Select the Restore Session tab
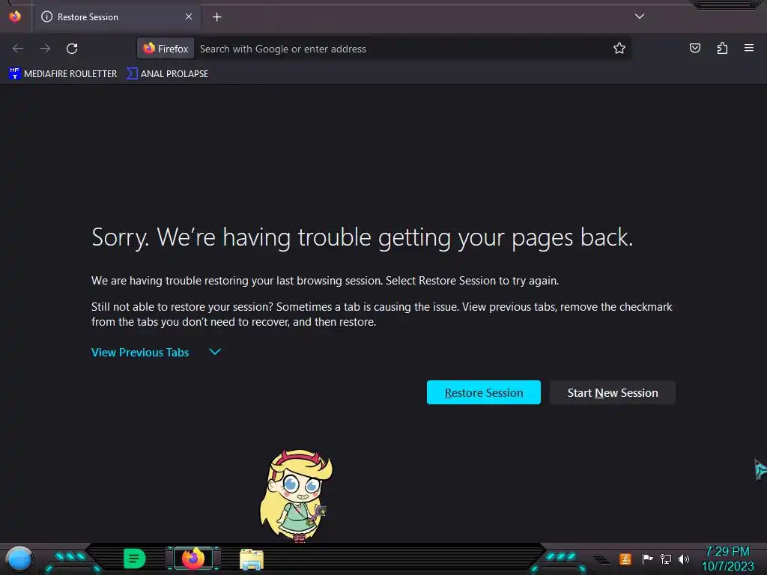767x575 pixels. click(118, 17)
